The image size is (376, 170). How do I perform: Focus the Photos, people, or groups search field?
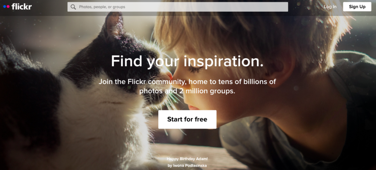178,7
